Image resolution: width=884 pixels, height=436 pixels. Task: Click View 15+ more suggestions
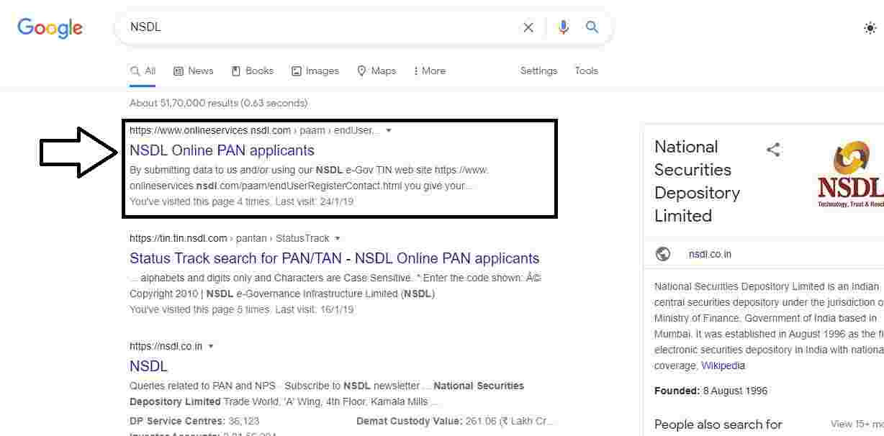tap(859, 424)
